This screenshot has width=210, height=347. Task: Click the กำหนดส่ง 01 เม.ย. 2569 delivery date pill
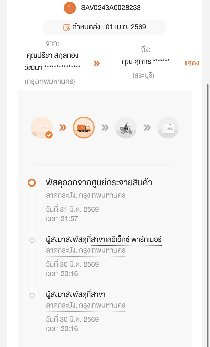[105, 27]
